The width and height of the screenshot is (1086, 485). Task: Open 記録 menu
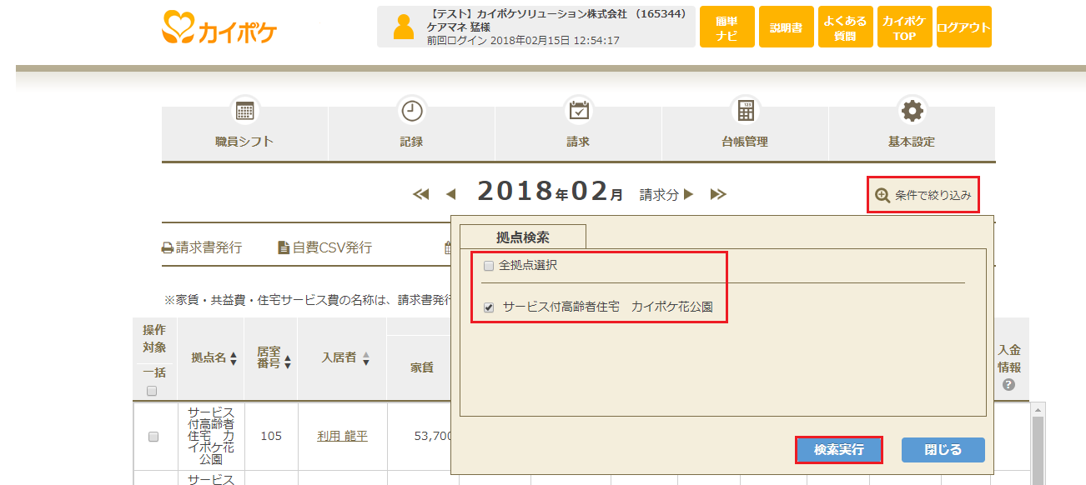[x=411, y=133]
